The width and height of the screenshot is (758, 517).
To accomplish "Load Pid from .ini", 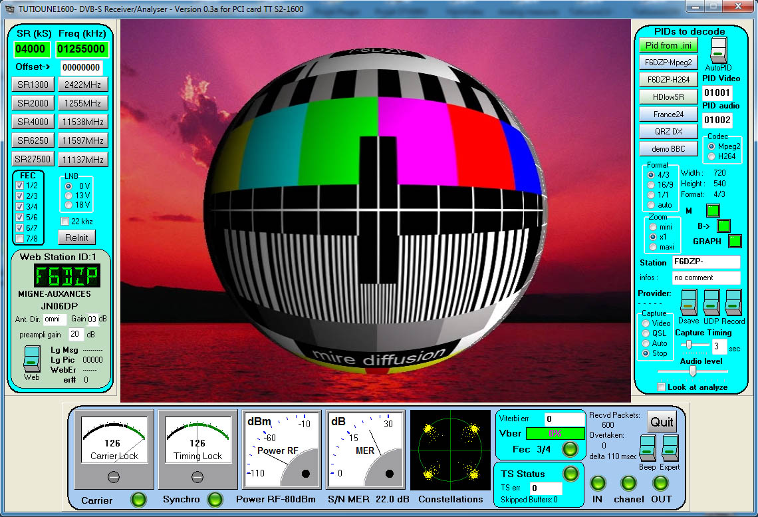I will [x=668, y=45].
